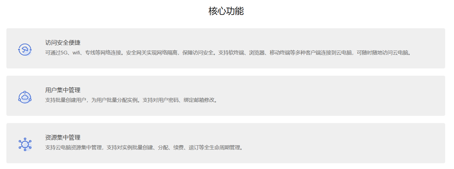Click the 核心功能 section heading
Viewport: 454px width, 169px height.
226,11
